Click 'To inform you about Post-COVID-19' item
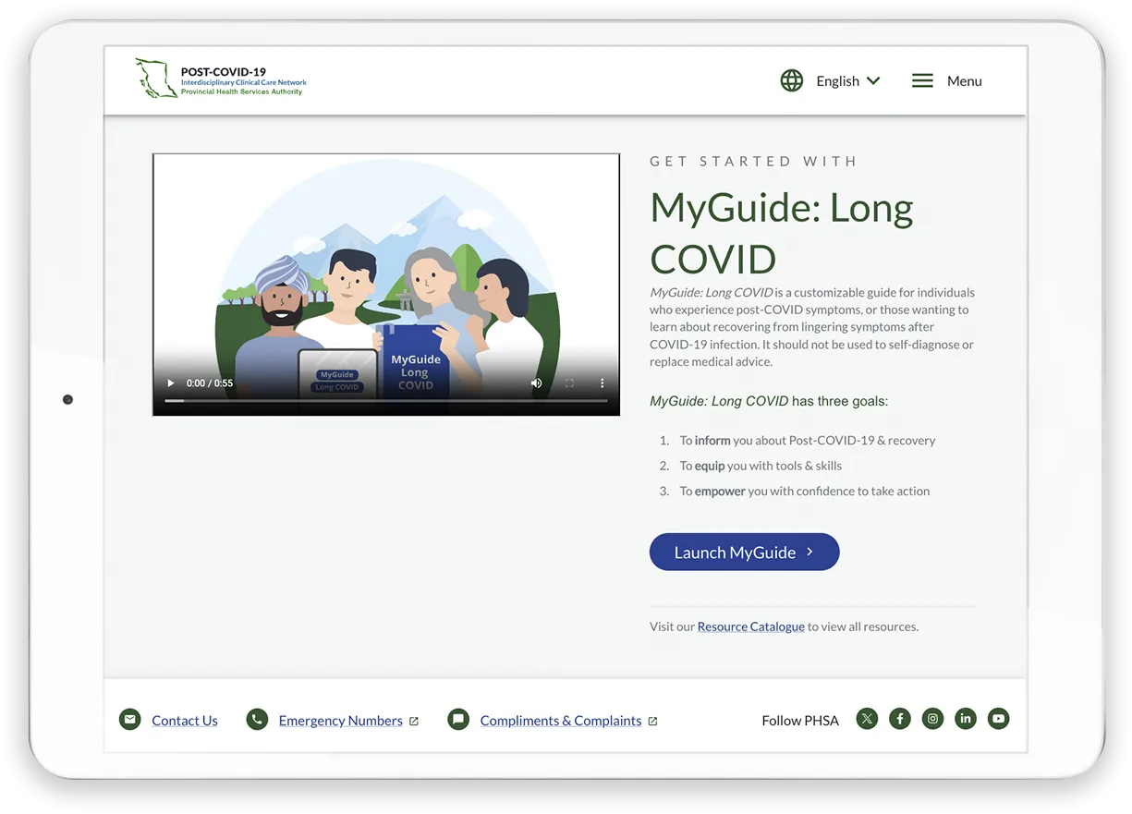Screen dimensions: 1132x814 [807, 441]
